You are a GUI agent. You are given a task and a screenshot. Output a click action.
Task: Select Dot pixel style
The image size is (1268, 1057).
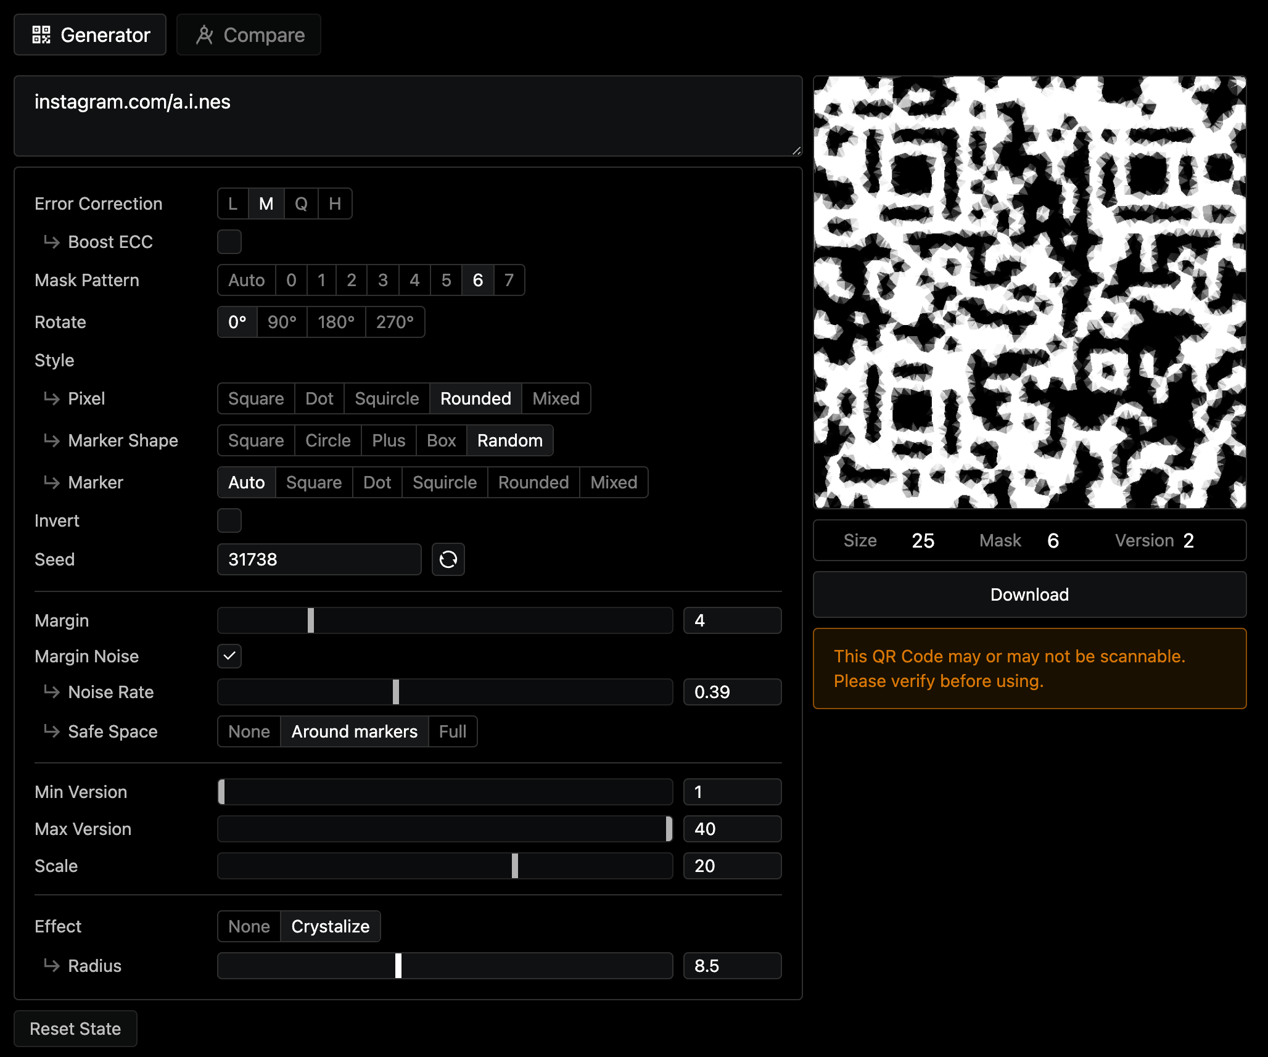click(x=319, y=398)
